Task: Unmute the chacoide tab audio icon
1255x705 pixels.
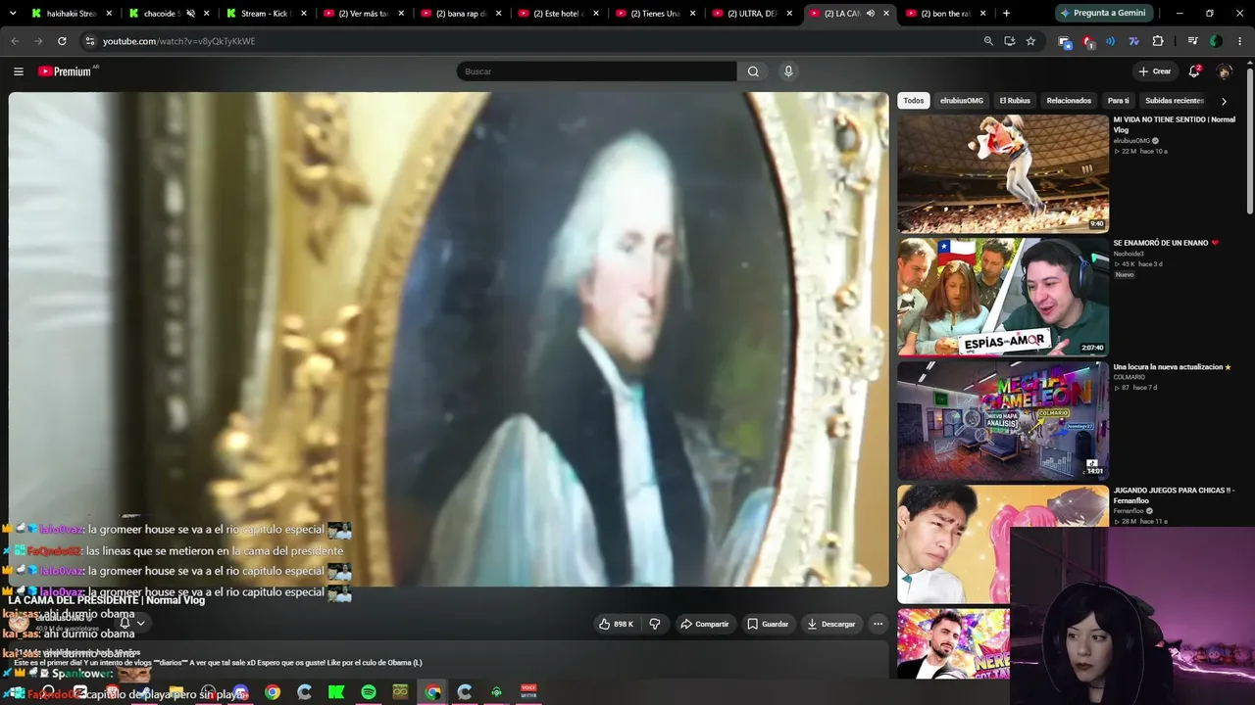Action: point(190,14)
